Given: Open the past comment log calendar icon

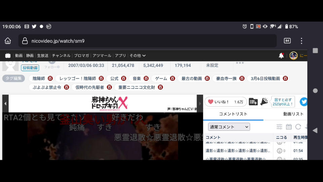Looking at the screenshot, I should coord(289,127).
